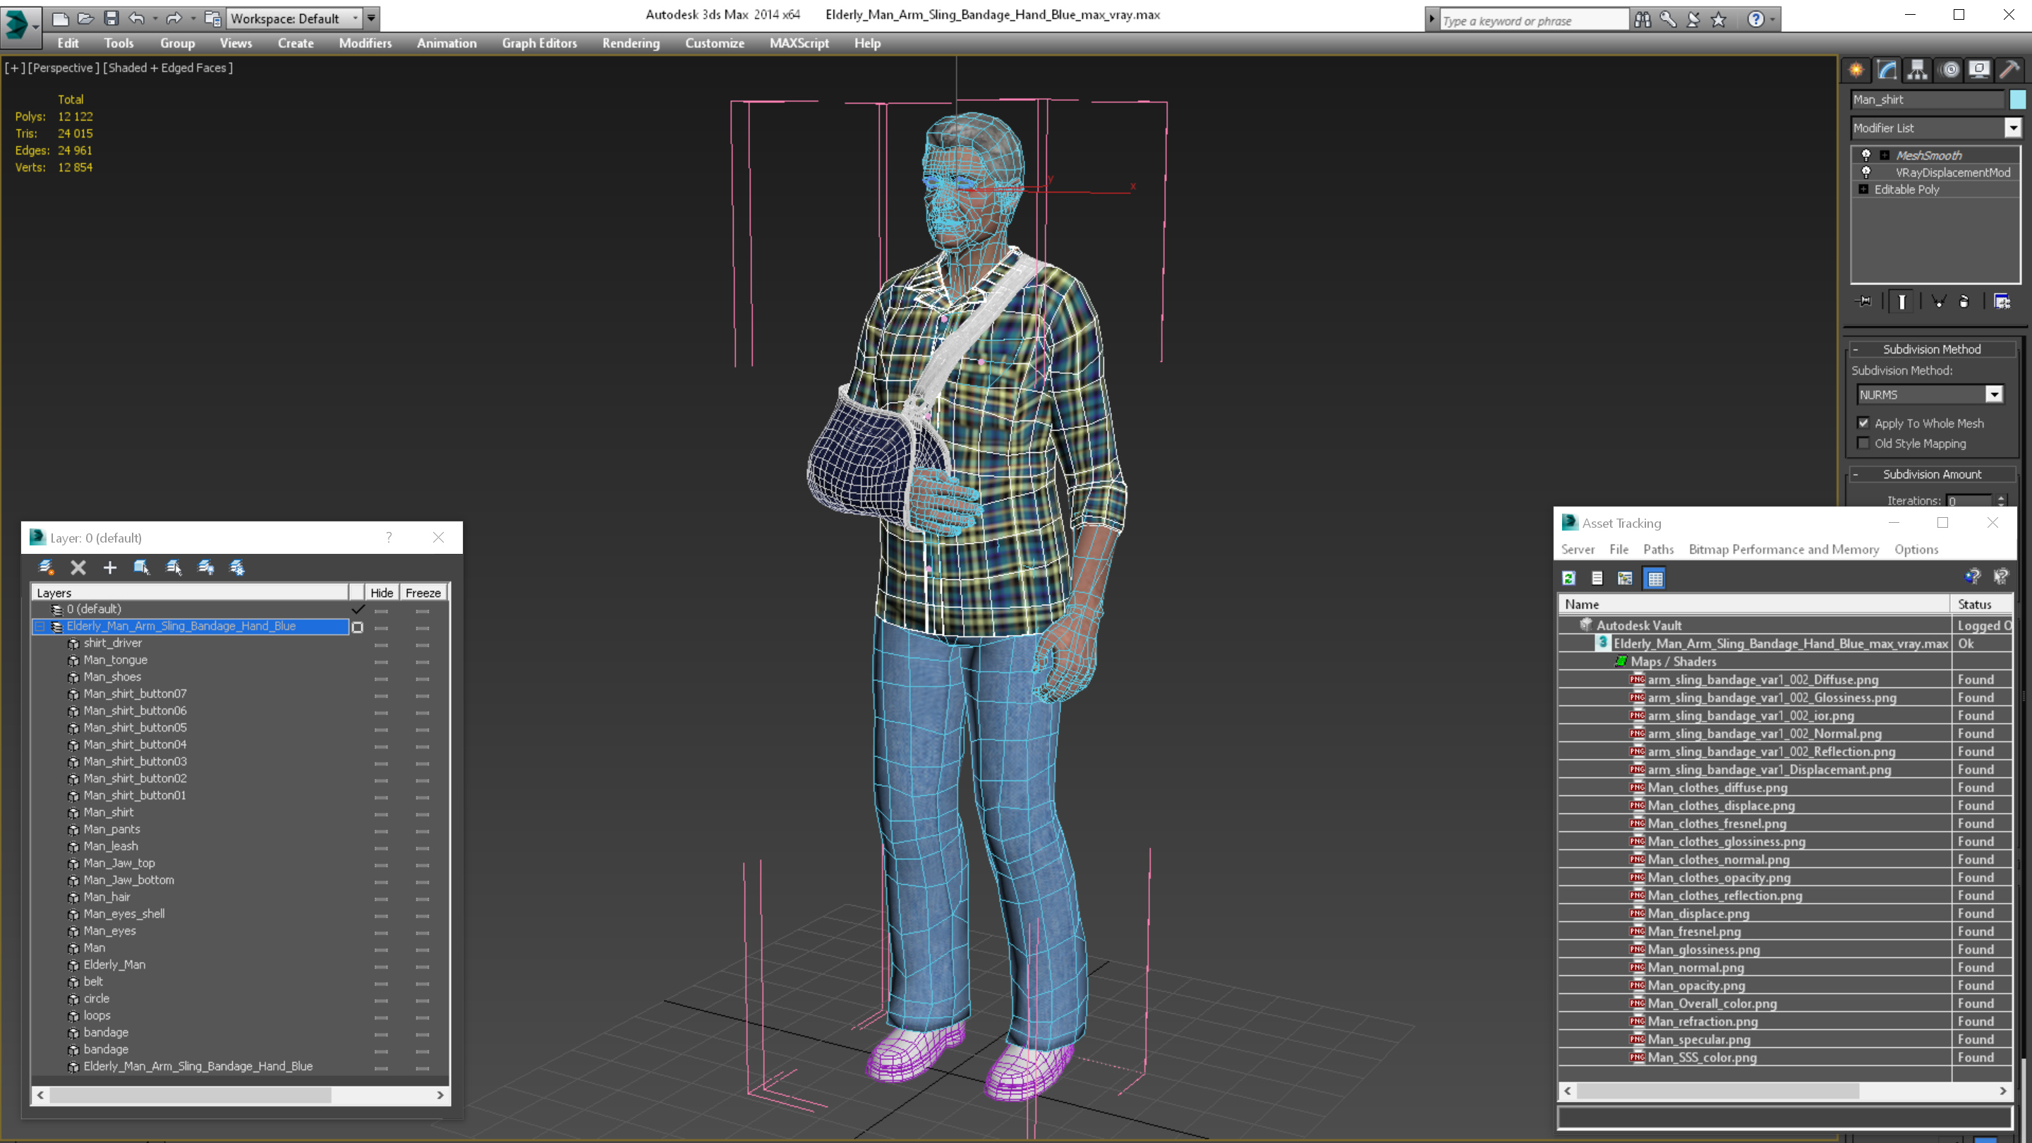Open Configure Modifier Sets icon
The height and width of the screenshot is (1143, 2032).
(2002, 301)
